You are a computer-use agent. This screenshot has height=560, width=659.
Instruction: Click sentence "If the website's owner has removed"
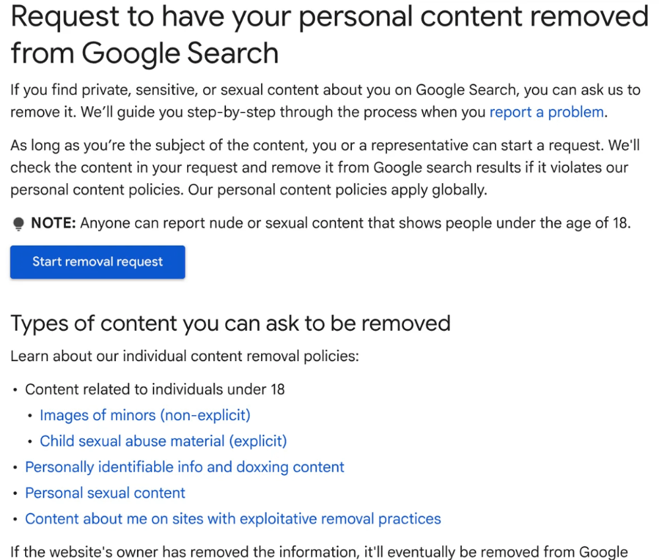pyautogui.click(x=319, y=552)
